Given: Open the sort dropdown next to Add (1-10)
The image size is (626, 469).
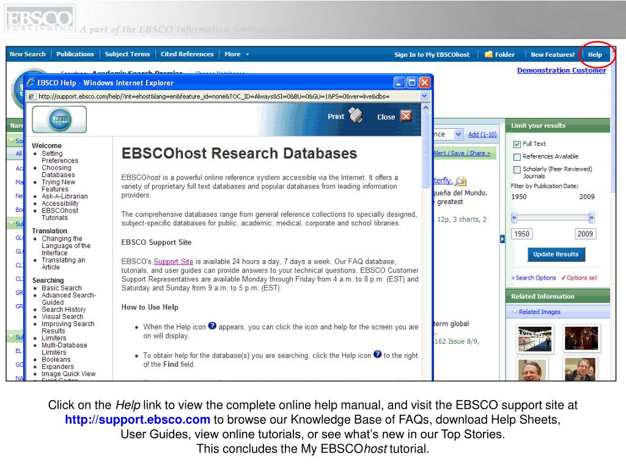Looking at the screenshot, I should [458, 134].
